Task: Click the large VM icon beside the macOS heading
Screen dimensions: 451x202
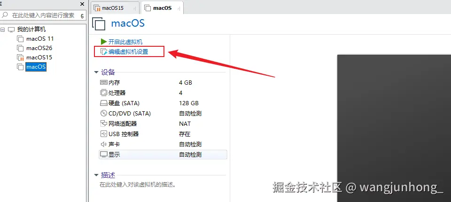Action: click(99, 23)
